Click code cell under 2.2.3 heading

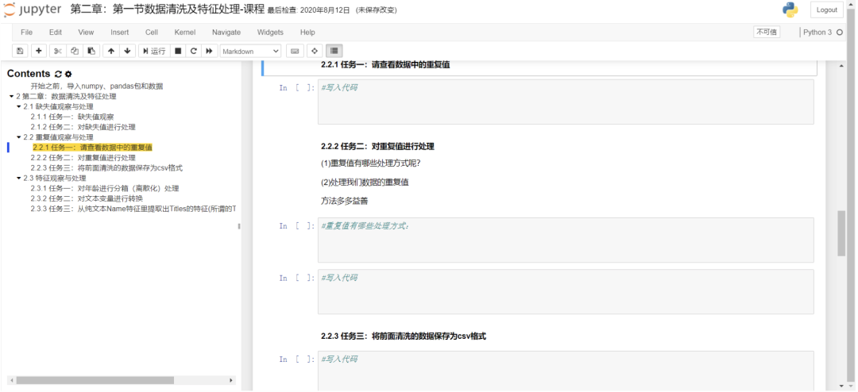(x=566, y=370)
